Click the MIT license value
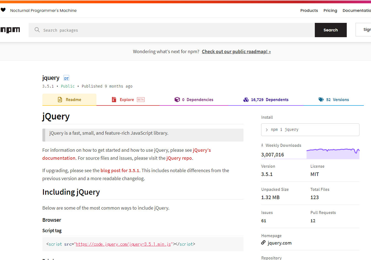The width and height of the screenshot is (371, 260). (315, 174)
